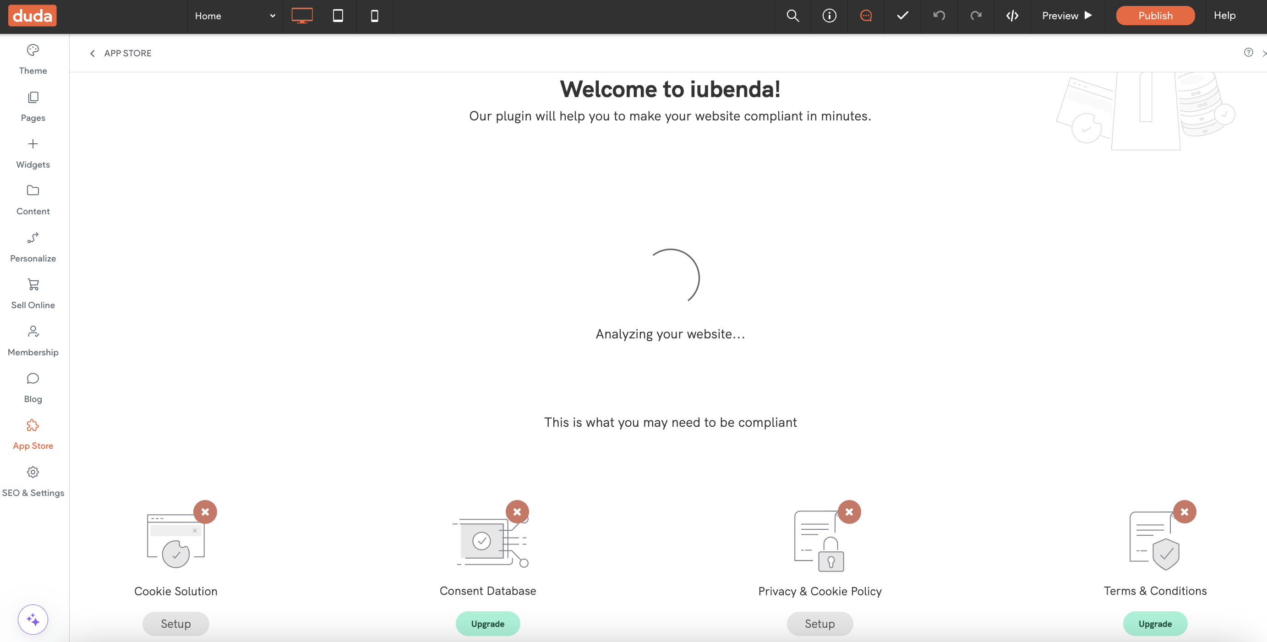This screenshot has height=642, width=1267.
Task: Switch to desktop view
Action: (x=302, y=16)
